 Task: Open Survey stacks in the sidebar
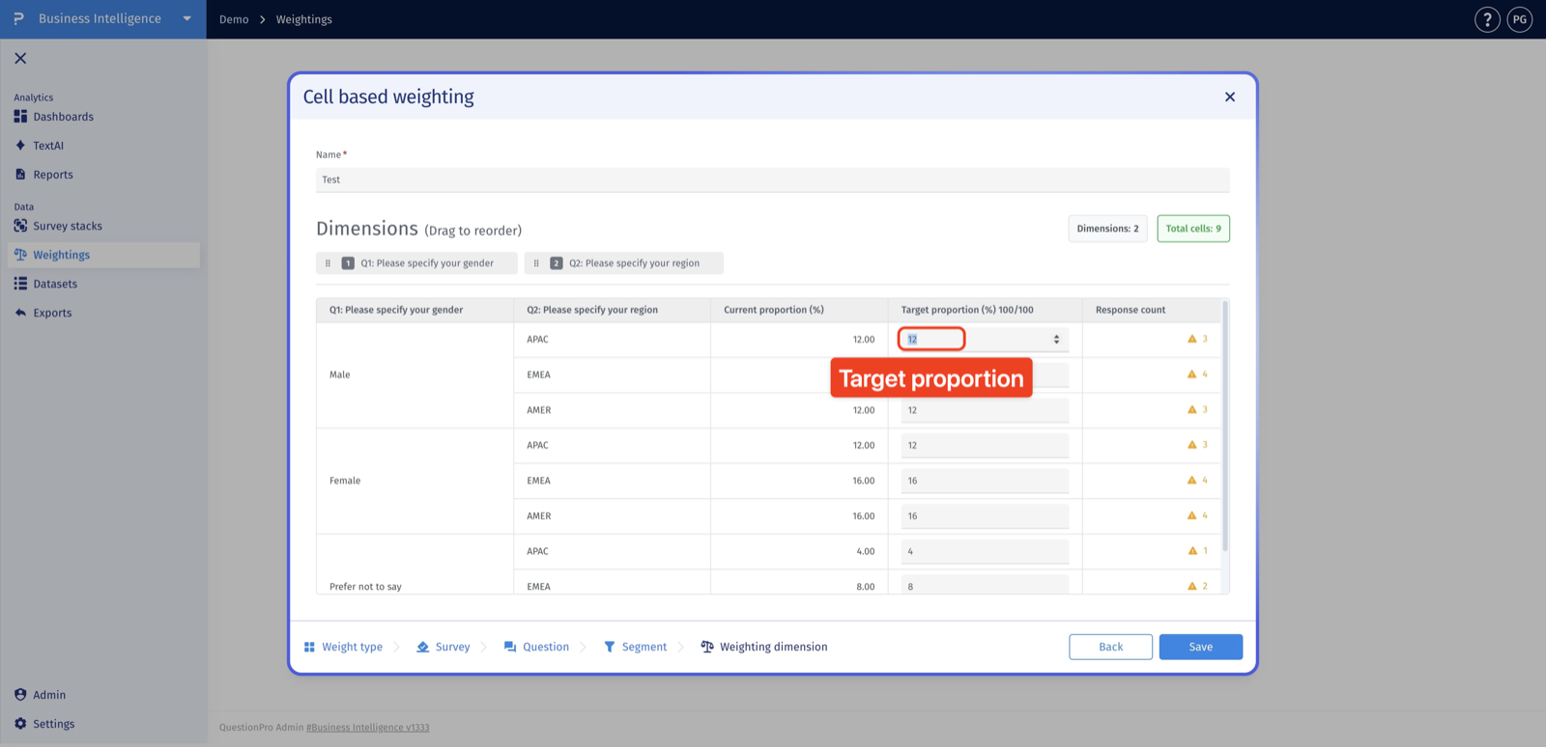tap(68, 226)
